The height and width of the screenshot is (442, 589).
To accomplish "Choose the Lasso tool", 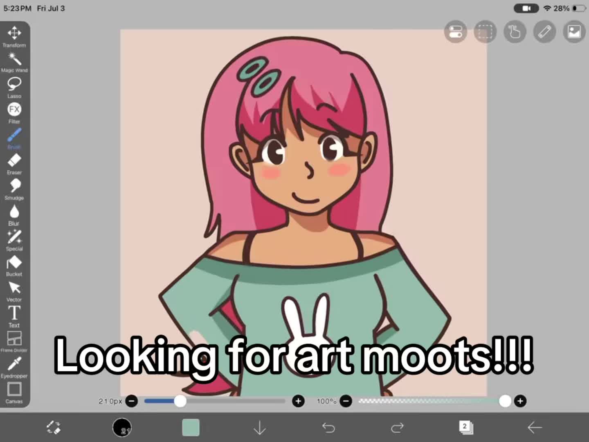I will coord(14,88).
